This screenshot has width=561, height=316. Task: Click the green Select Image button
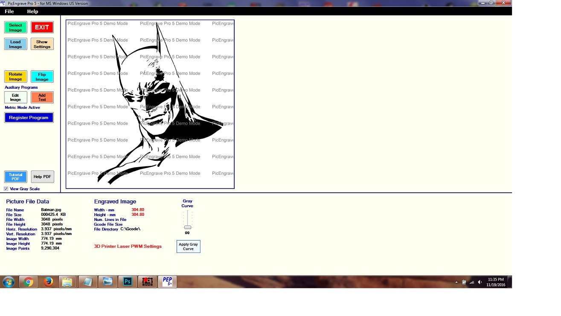[x=16, y=27]
